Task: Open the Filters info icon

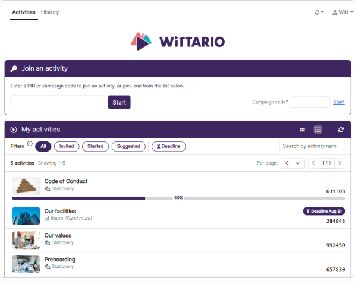Action: click(30, 143)
